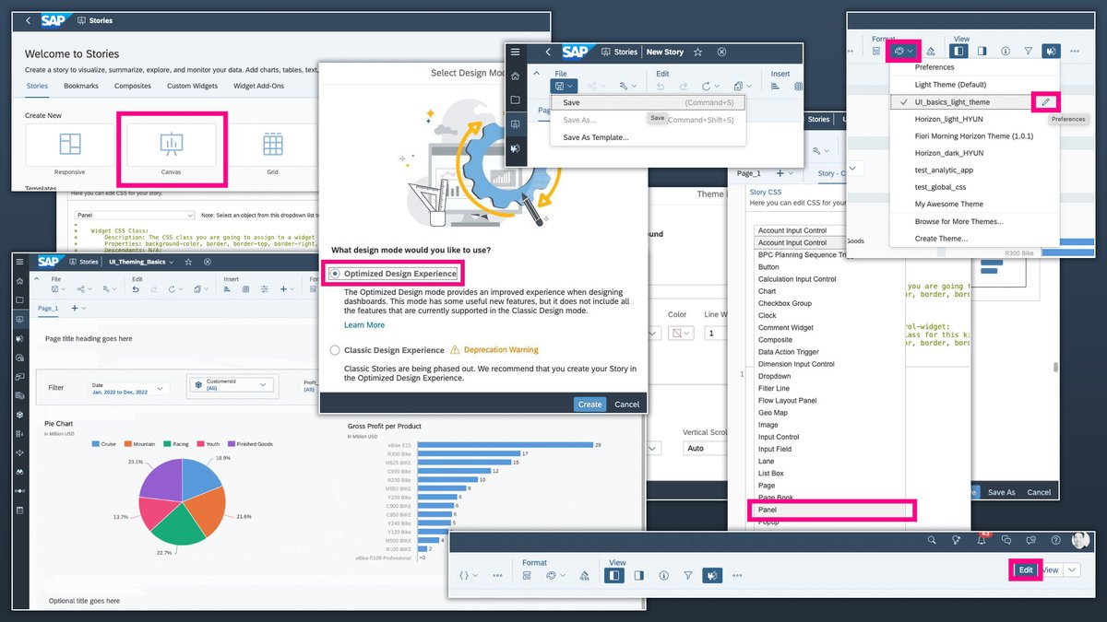This screenshot has width=1107, height=622.
Task: Open notifications bell in bottom toolbar window
Action: (982, 541)
